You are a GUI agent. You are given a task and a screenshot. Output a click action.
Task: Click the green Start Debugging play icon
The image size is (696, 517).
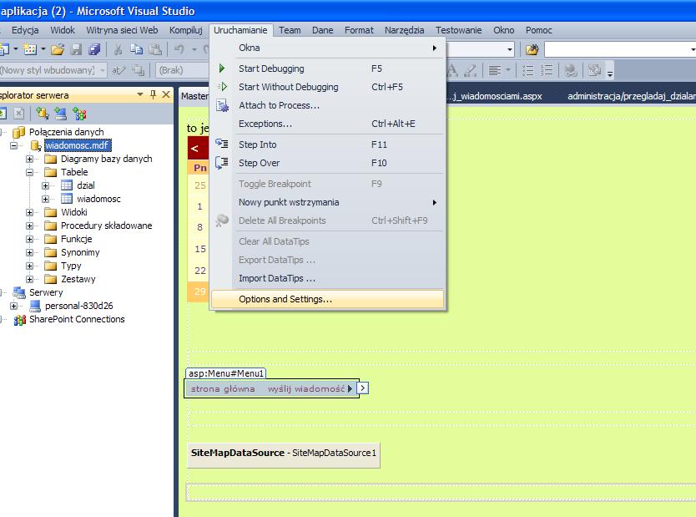221,68
